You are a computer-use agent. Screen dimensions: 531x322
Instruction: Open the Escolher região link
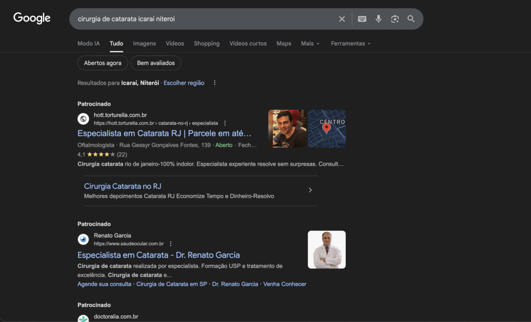(x=184, y=83)
